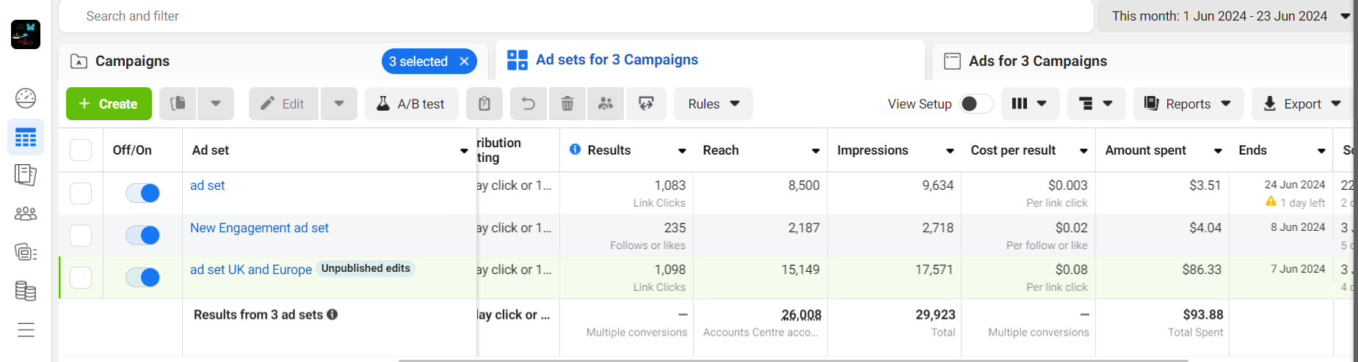Click the undo arrow icon
This screenshot has width=1358, height=362.
click(528, 104)
